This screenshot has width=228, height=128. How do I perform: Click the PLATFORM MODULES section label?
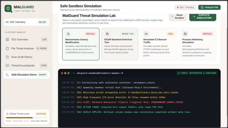point(15,32)
